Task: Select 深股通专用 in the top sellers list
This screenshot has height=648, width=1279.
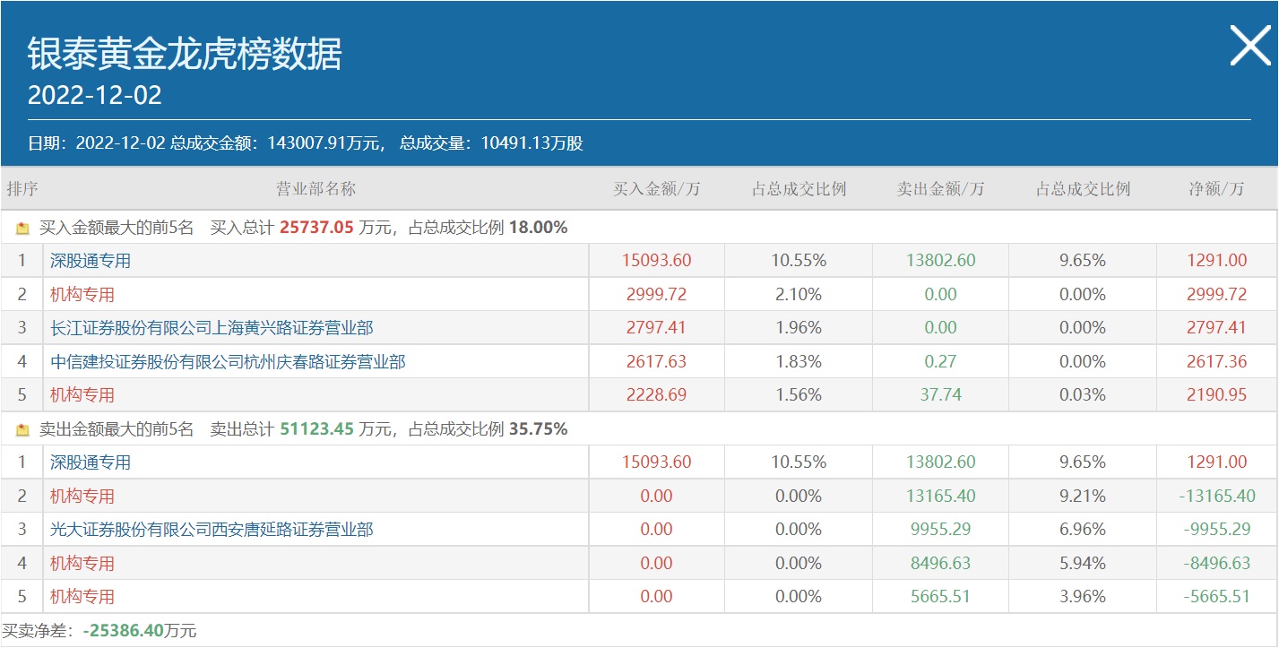Action: [x=91, y=462]
